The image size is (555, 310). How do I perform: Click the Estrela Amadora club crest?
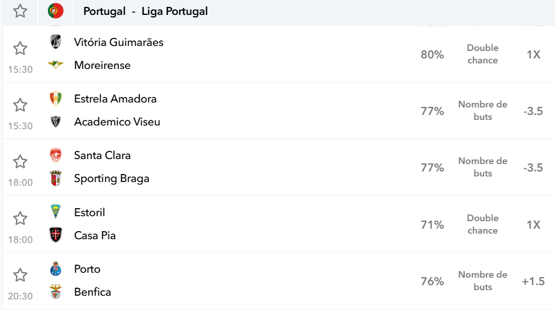coord(55,99)
